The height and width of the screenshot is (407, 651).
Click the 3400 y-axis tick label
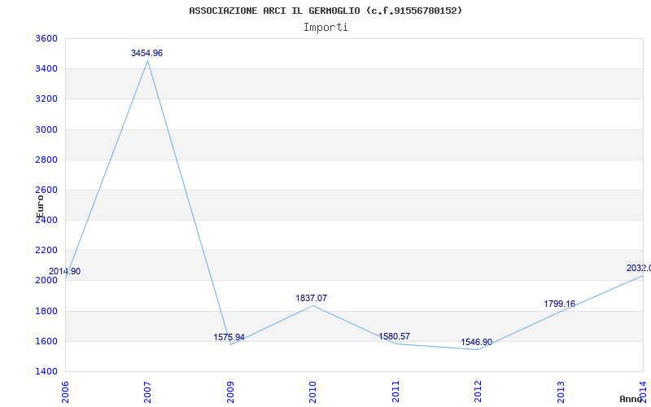pos(46,69)
